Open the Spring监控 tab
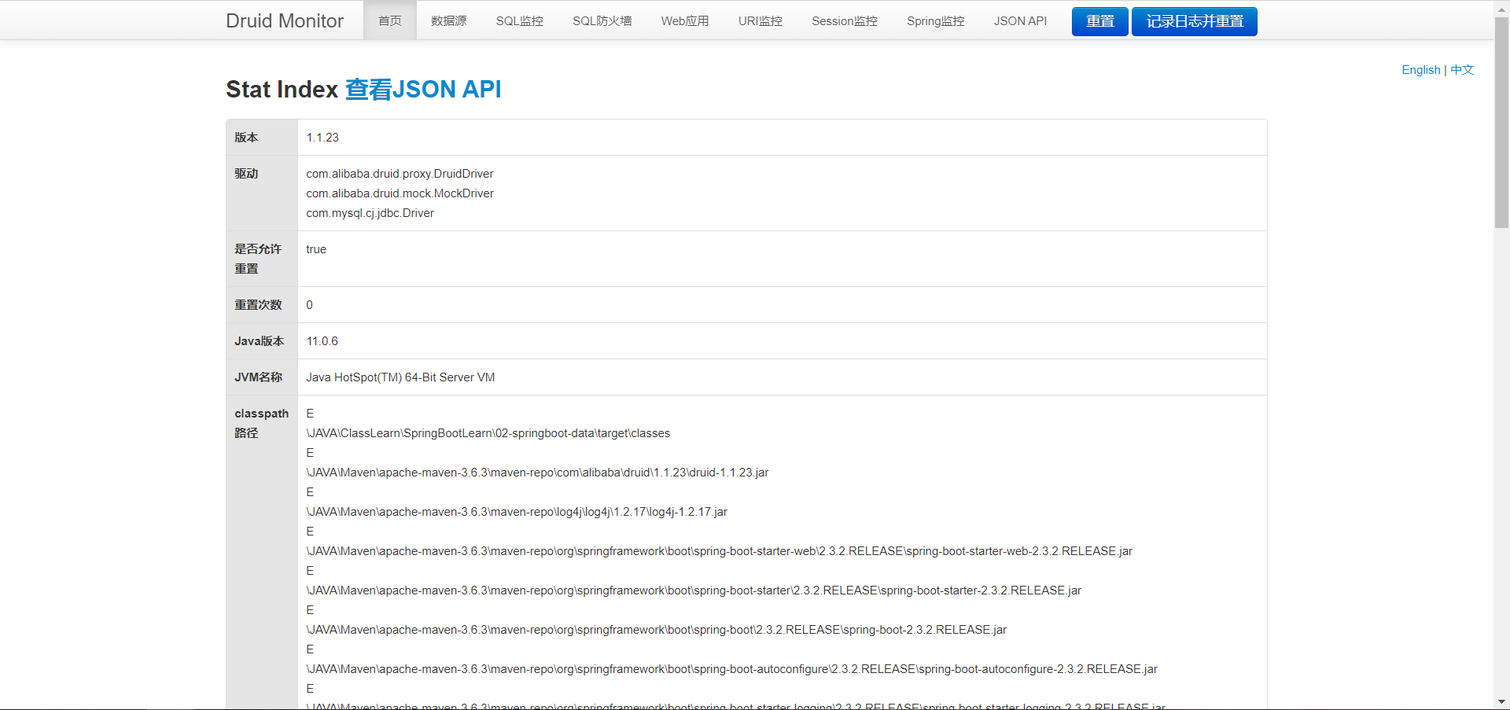1510x710 pixels. 936,20
